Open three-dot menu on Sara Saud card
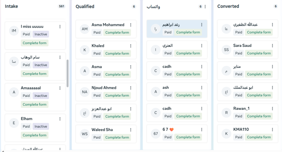This screenshot has height=152, width=282. pyautogui.click(x=272, y=46)
